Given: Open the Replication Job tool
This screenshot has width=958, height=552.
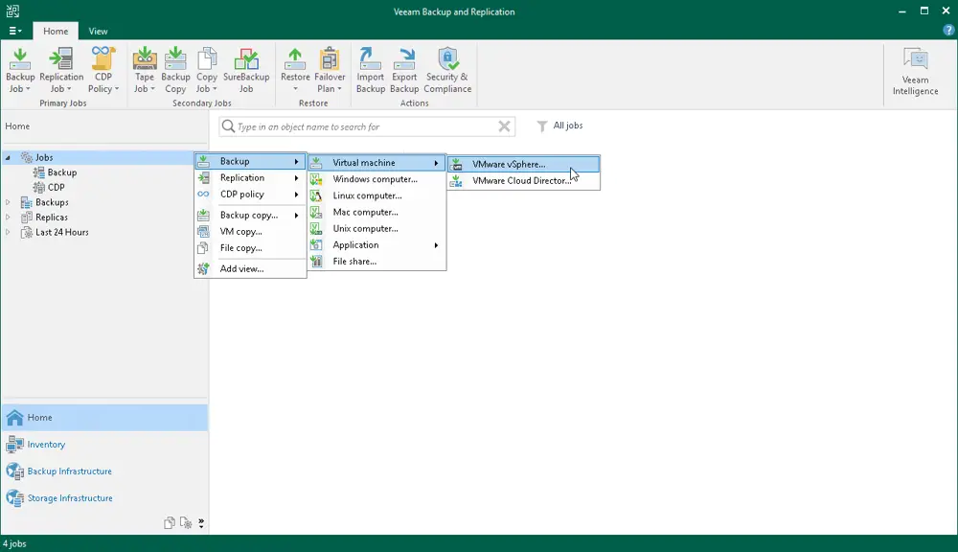Looking at the screenshot, I should click(x=61, y=69).
